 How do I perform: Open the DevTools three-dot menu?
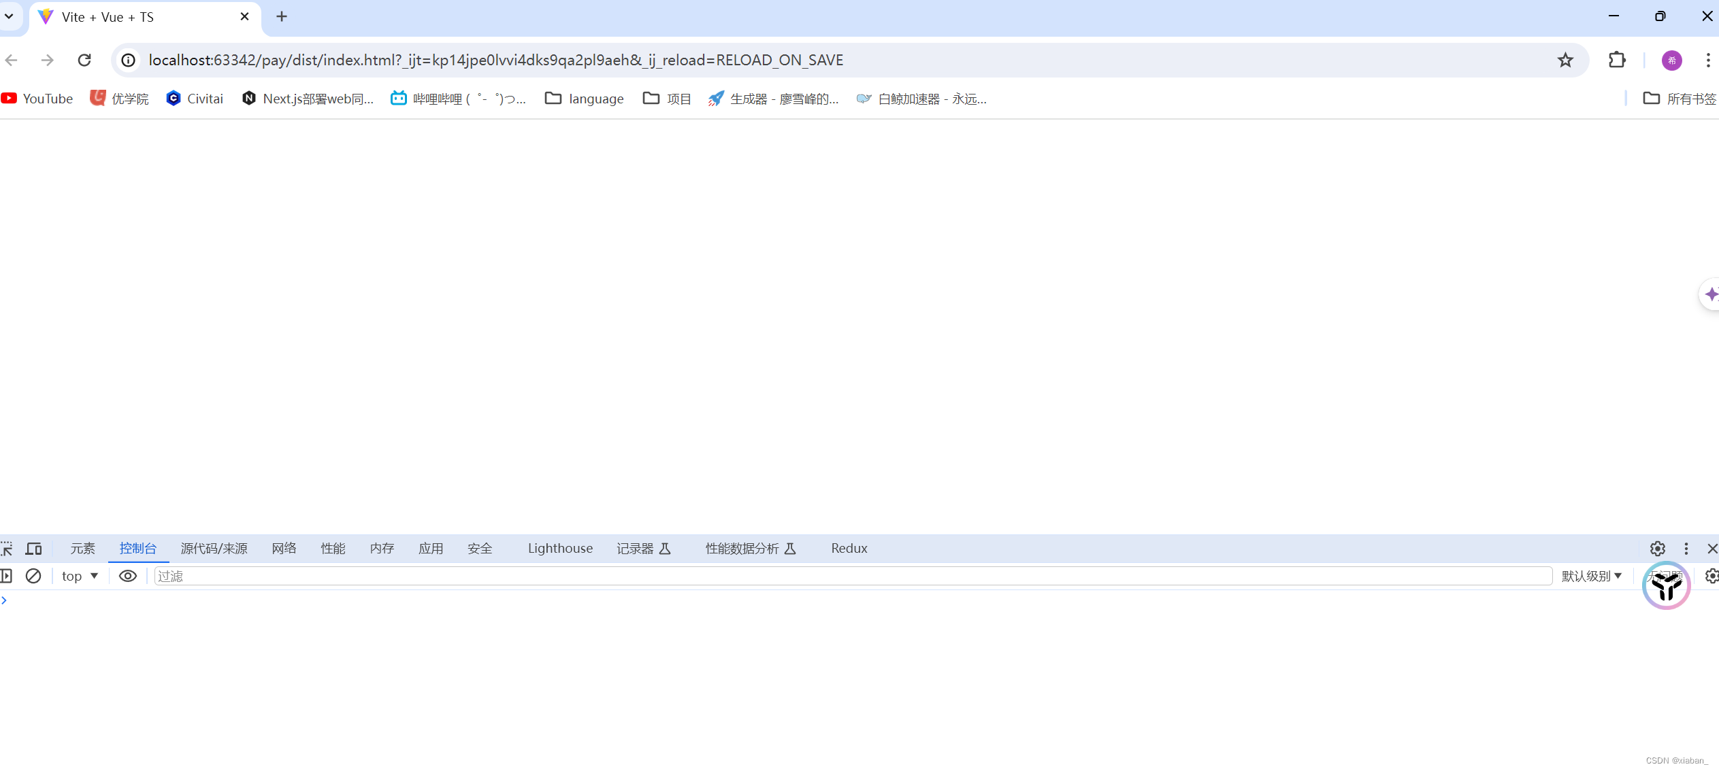1686,549
